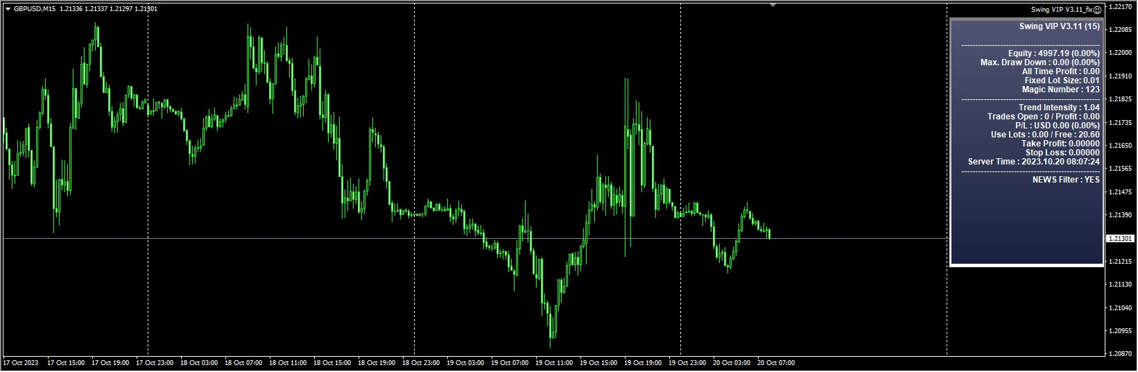Click the Equity : 4997.19 (0.00%) line

(1053, 53)
